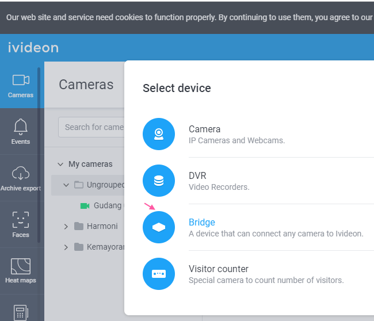Image resolution: width=374 pixels, height=321 pixels.
Task: Open the cash register icon in sidebar
Action: point(21,312)
